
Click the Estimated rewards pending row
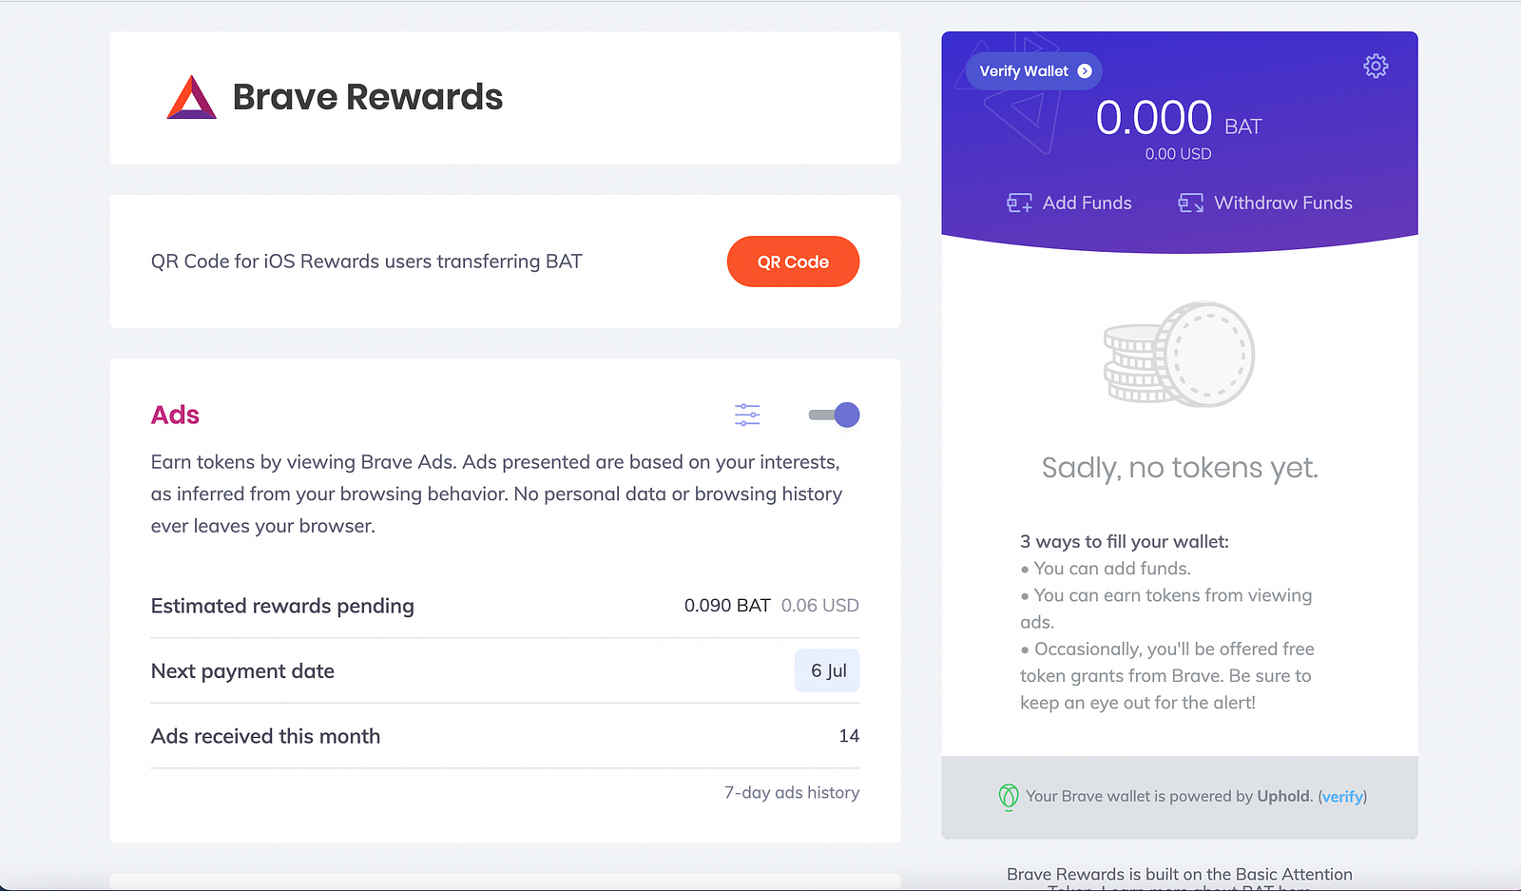[x=505, y=606]
